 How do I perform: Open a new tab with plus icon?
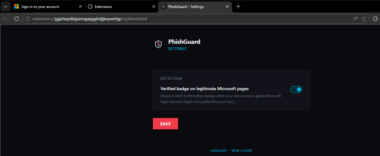[x=238, y=6]
